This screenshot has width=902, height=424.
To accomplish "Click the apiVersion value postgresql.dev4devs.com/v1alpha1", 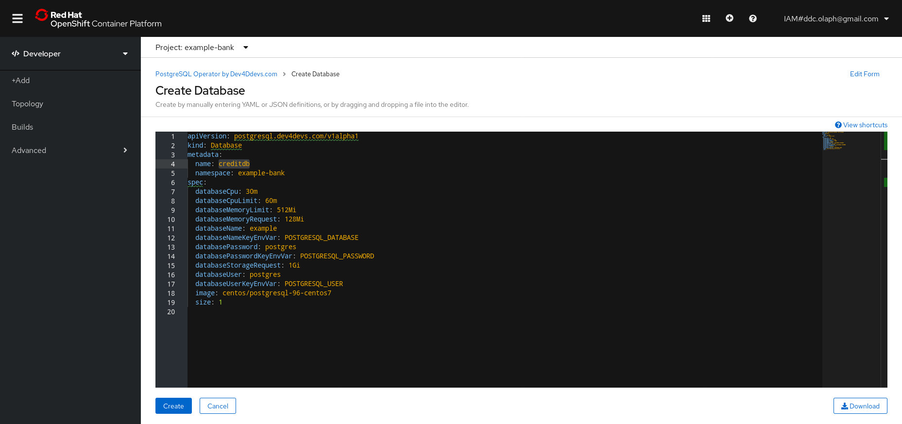I will [296, 136].
